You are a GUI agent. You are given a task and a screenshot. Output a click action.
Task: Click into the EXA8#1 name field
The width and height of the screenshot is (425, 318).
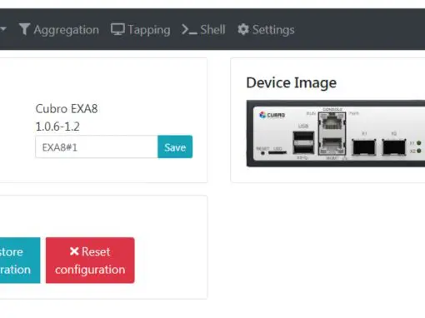coord(97,147)
